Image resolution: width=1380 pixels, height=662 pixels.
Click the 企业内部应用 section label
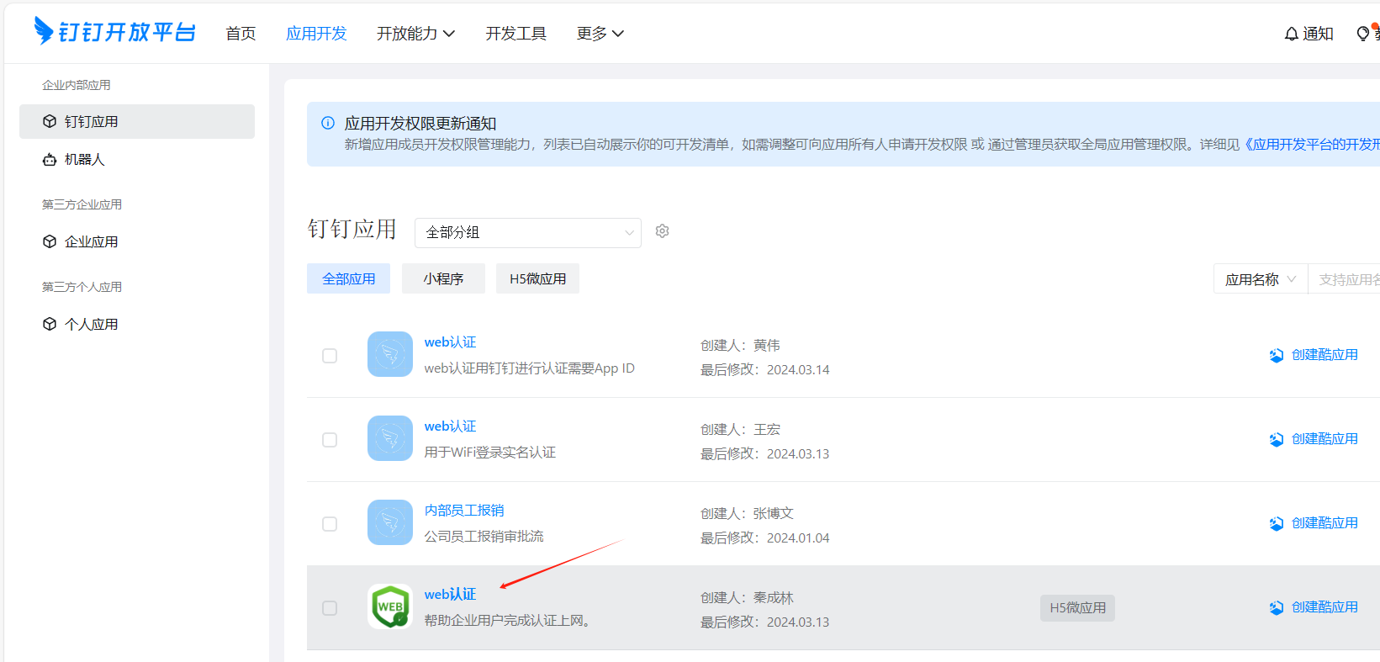pyautogui.click(x=77, y=85)
